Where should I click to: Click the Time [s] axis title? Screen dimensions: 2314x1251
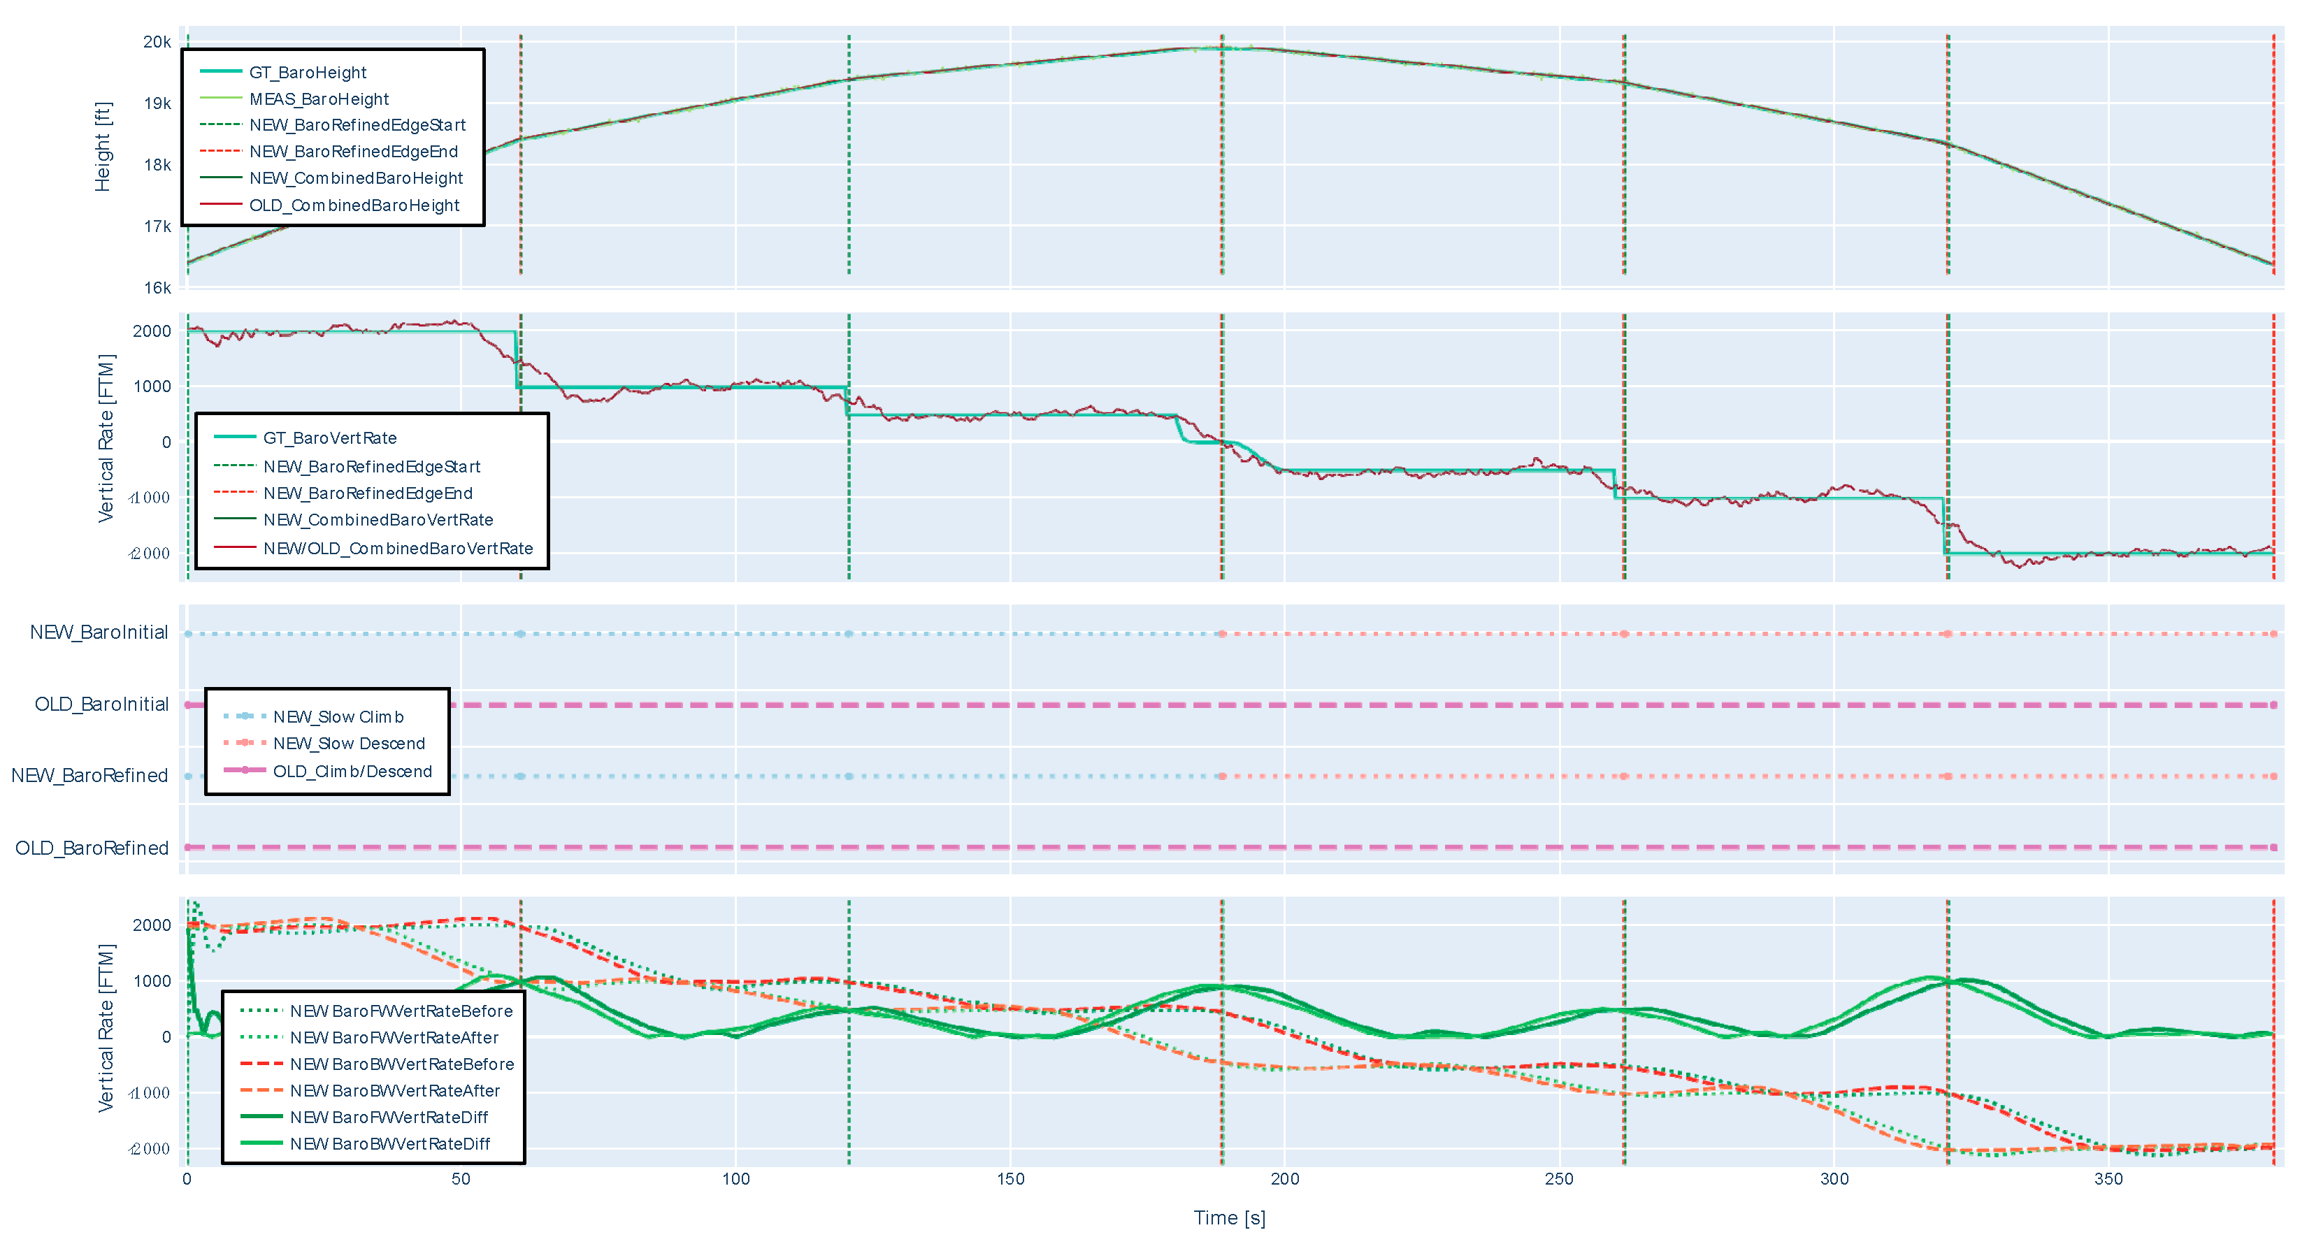[1229, 1217]
